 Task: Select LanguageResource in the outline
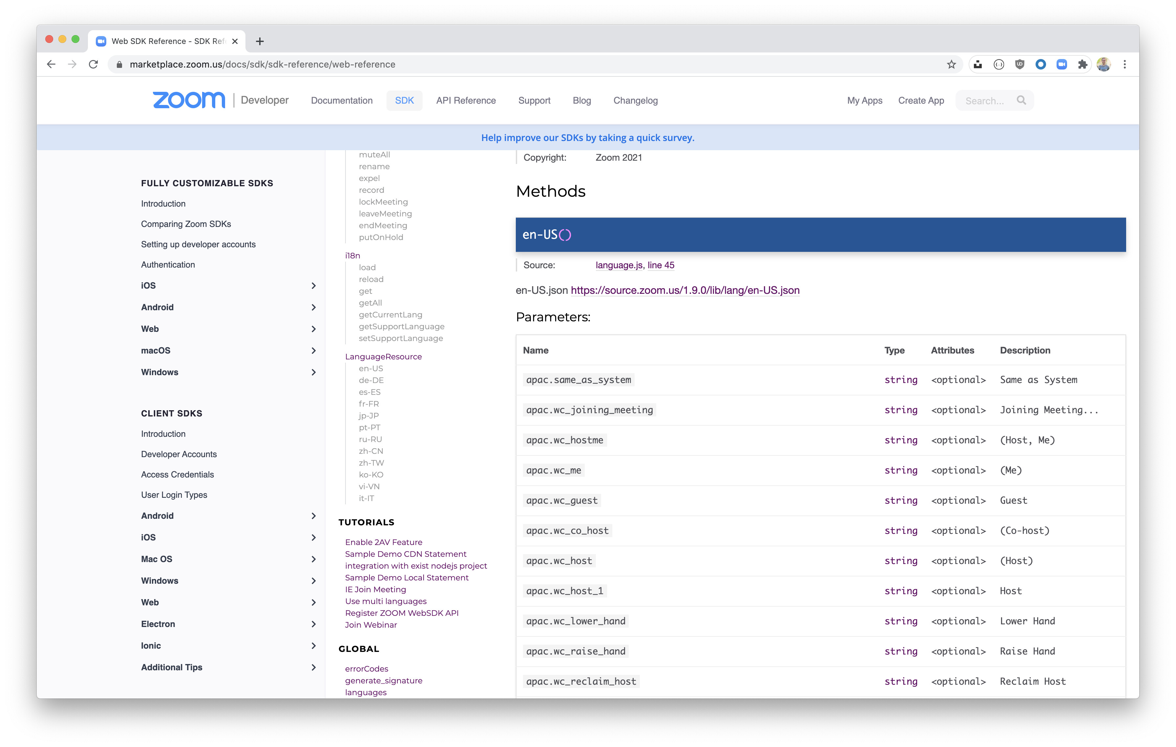(x=383, y=357)
